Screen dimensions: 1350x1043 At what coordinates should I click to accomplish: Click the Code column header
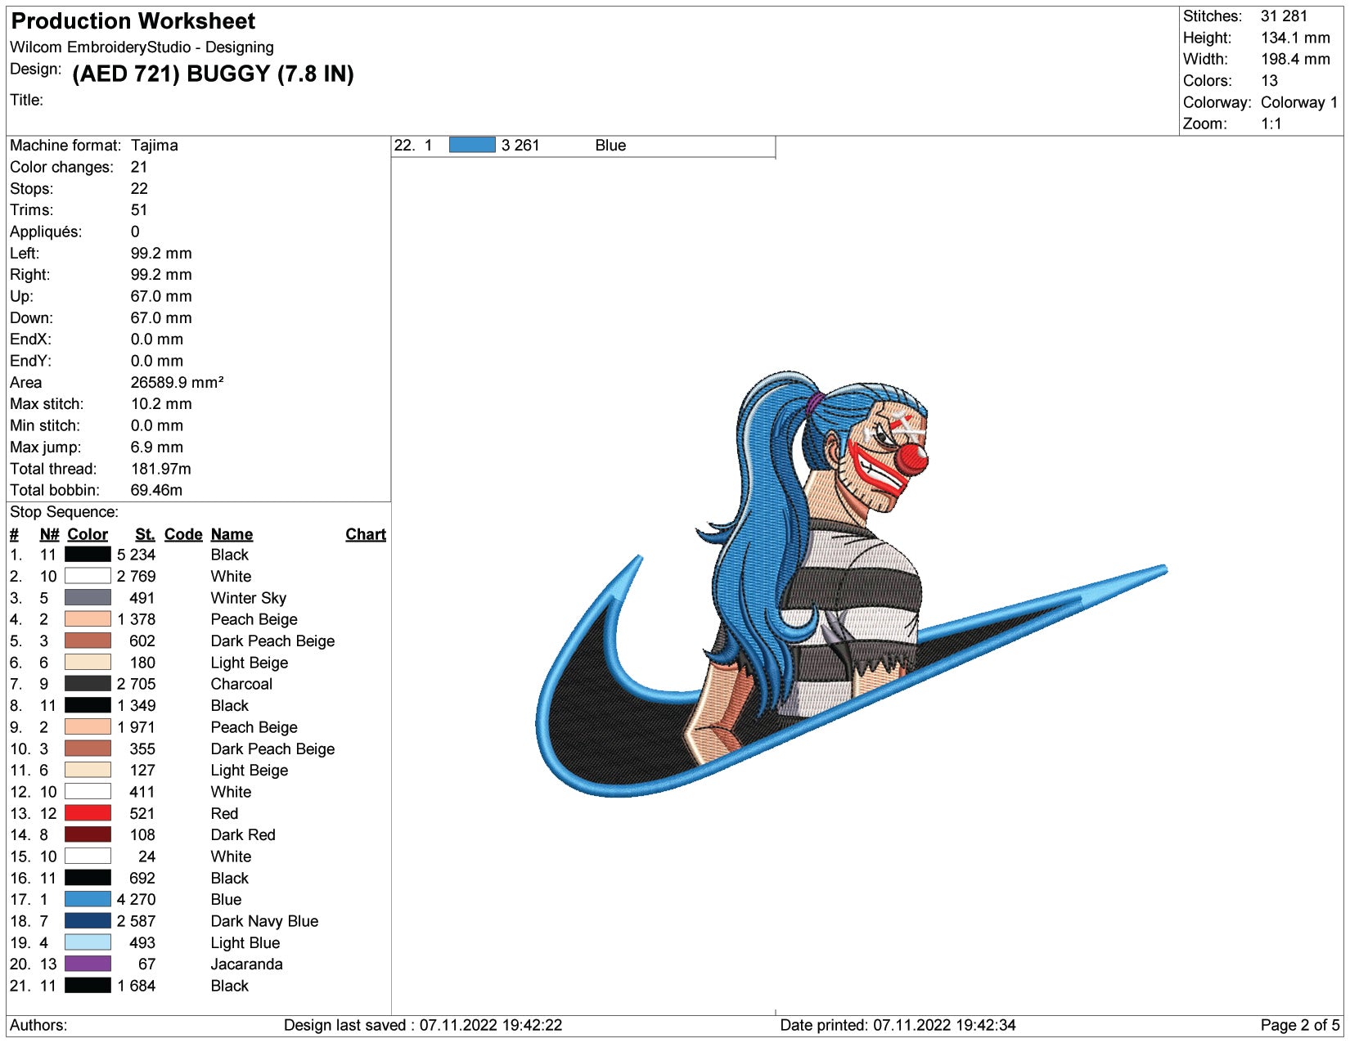tap(183, 534)
